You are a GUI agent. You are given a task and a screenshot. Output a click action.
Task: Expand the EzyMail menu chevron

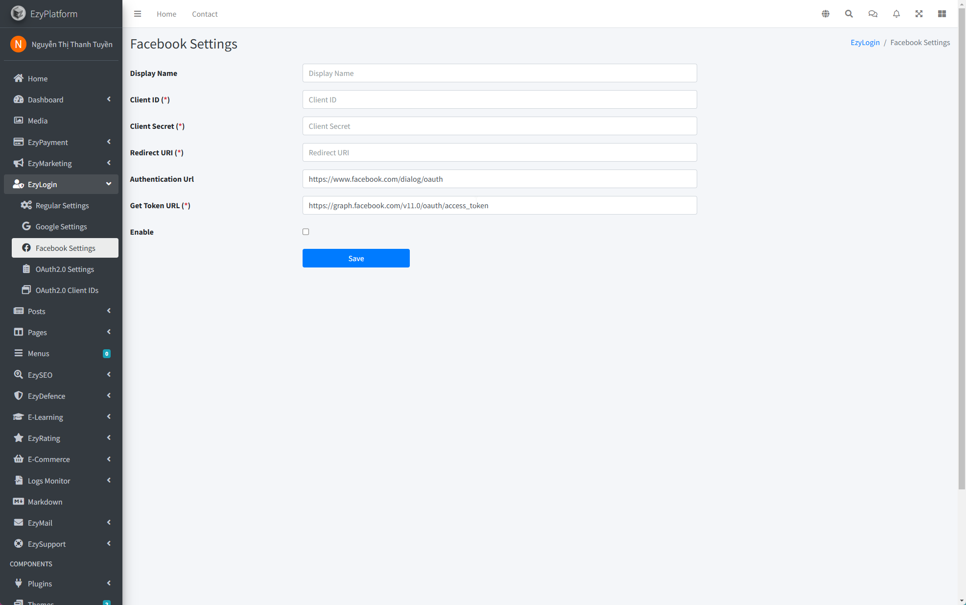click(x=109, y=523)
